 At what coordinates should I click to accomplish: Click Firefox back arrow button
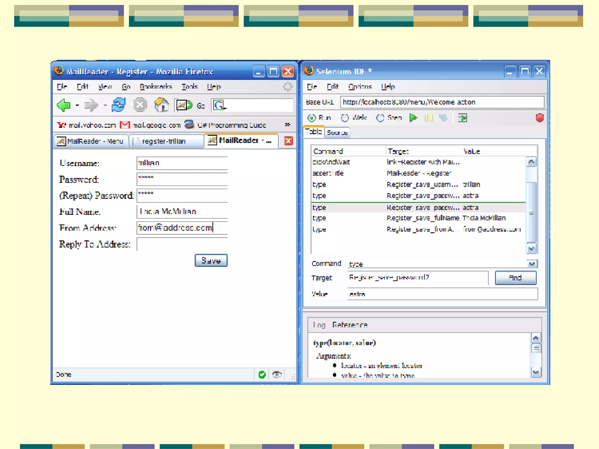pos(64,105)
